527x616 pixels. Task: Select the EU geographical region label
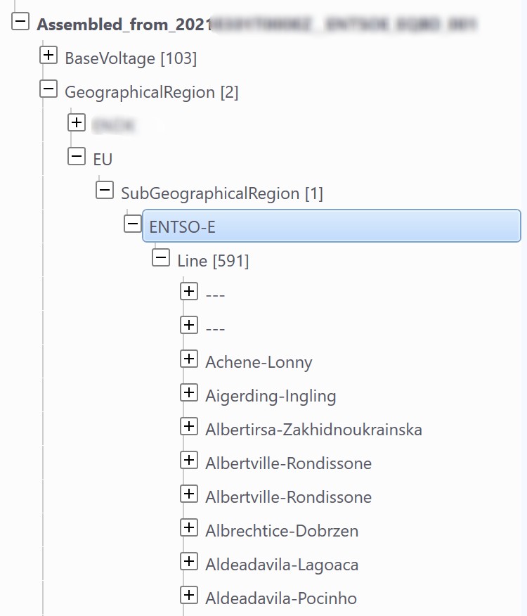(x=102, y=159)
